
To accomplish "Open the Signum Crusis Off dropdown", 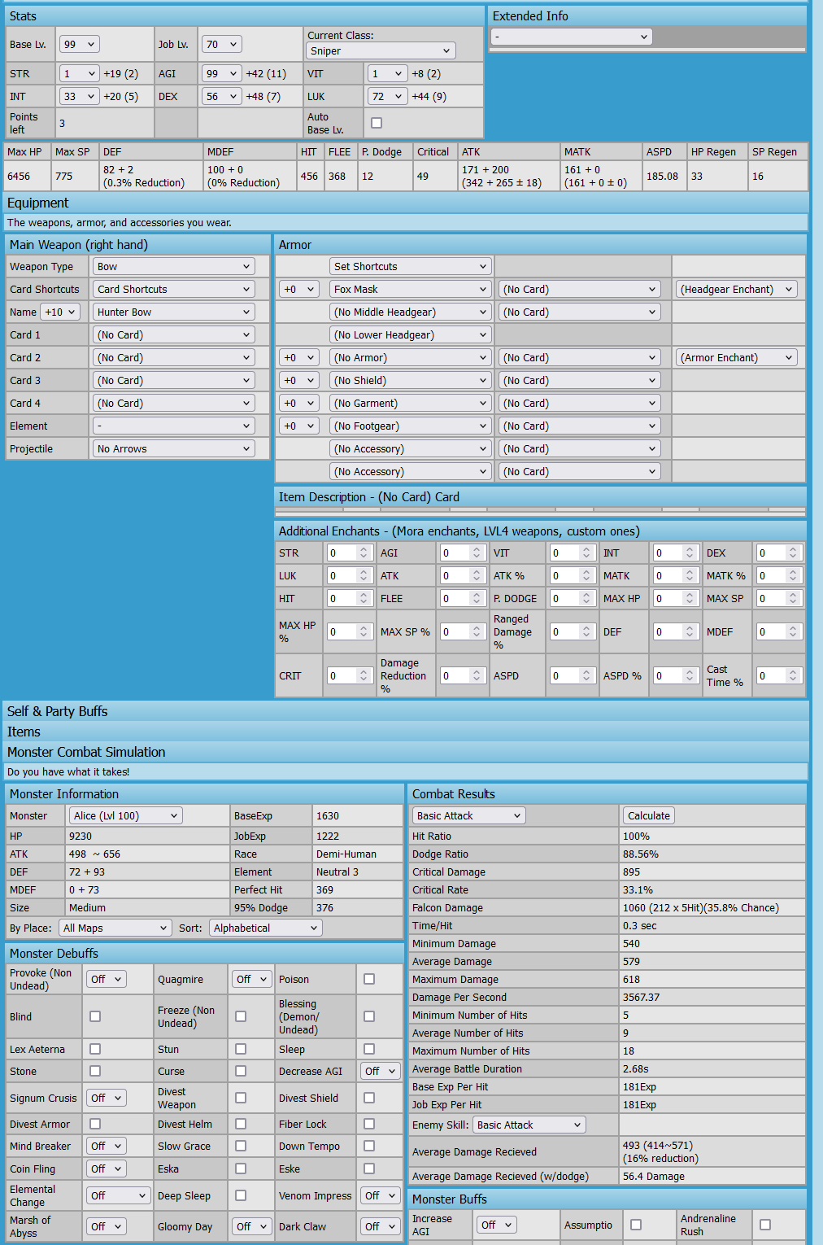I will 106,1099.
